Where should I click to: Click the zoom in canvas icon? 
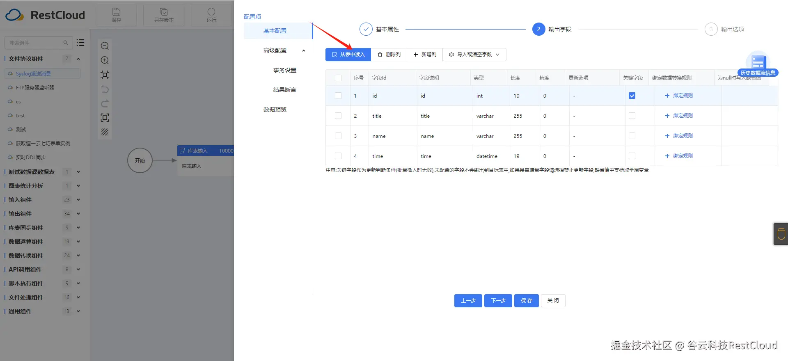tap(105, 60)
